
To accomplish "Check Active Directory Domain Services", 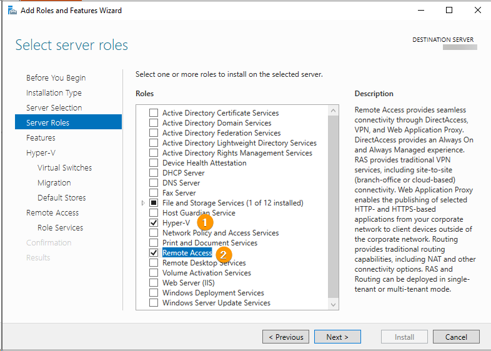I will 154,123.
